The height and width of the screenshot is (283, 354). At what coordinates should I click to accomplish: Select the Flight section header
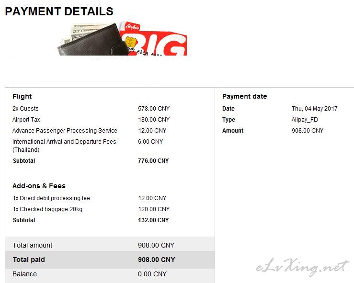[22, 96]
